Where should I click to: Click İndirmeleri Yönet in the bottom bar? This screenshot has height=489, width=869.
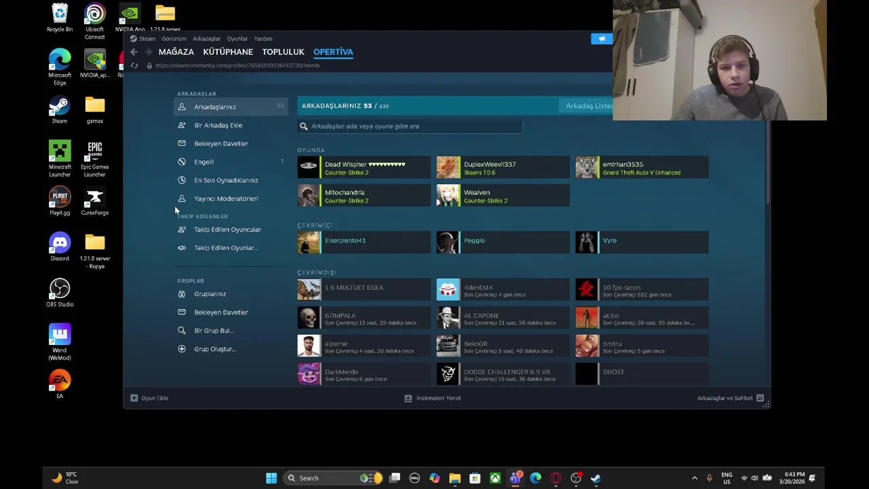[x=432, y=398]
